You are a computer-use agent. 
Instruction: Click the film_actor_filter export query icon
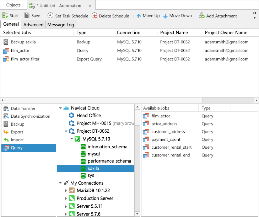(6, 59)
